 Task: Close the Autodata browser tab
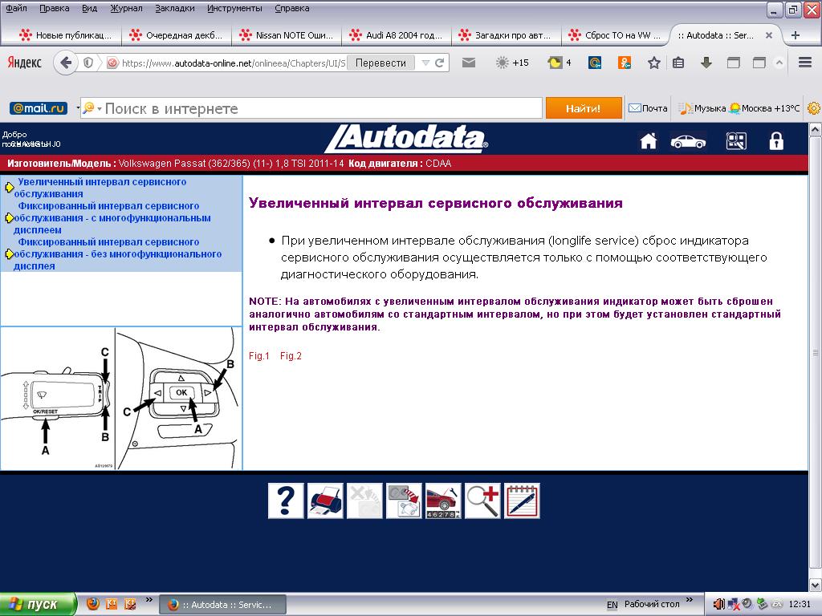pyautogui.click(x=768, y=35)
